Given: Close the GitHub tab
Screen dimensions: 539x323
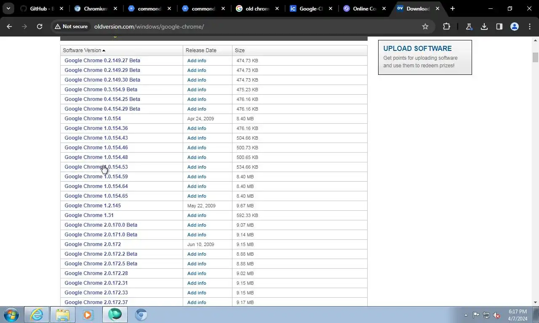Looking at the screenshot, I should pos(61,8).
